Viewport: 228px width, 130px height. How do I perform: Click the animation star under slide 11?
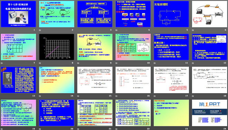click(x=155, y=63)
